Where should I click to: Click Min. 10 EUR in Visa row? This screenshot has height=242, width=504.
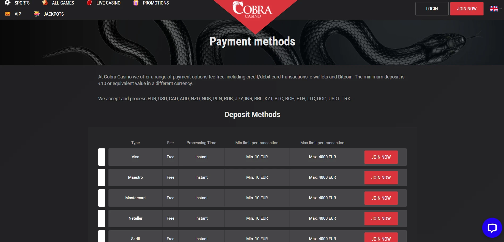click(x=257, y=157)
